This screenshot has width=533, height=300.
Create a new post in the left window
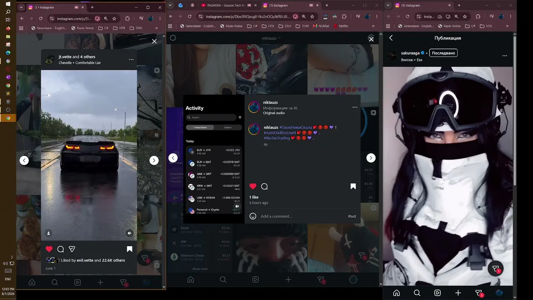tap(100, 282)
